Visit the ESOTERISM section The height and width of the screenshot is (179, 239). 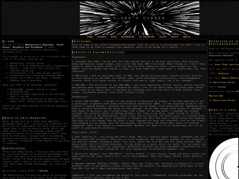coord(127,37)
